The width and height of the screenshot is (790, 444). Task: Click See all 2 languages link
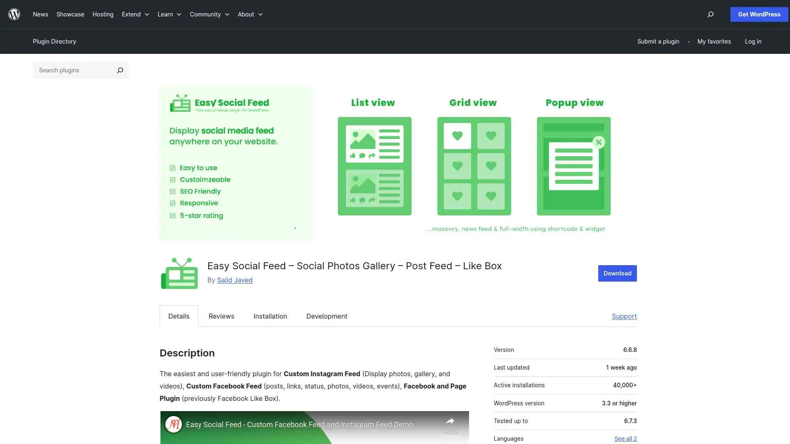click(625, 438)
